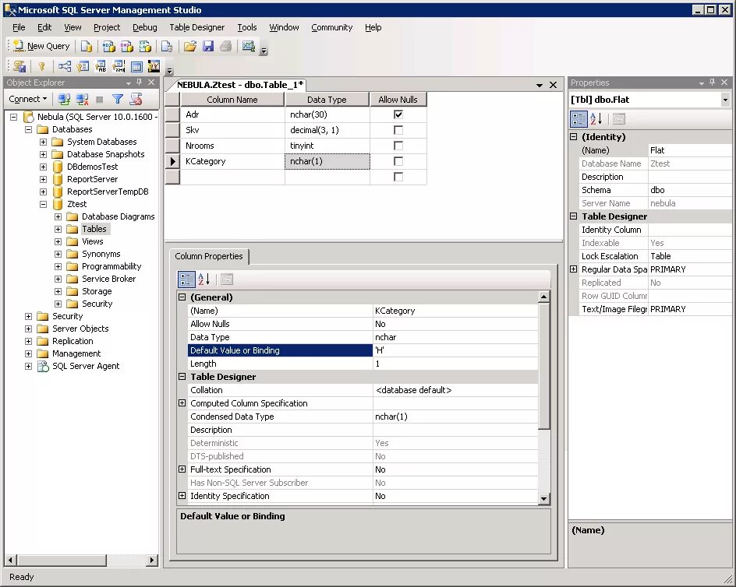Open the Activity Monitor icon

(x=248, y=46)
